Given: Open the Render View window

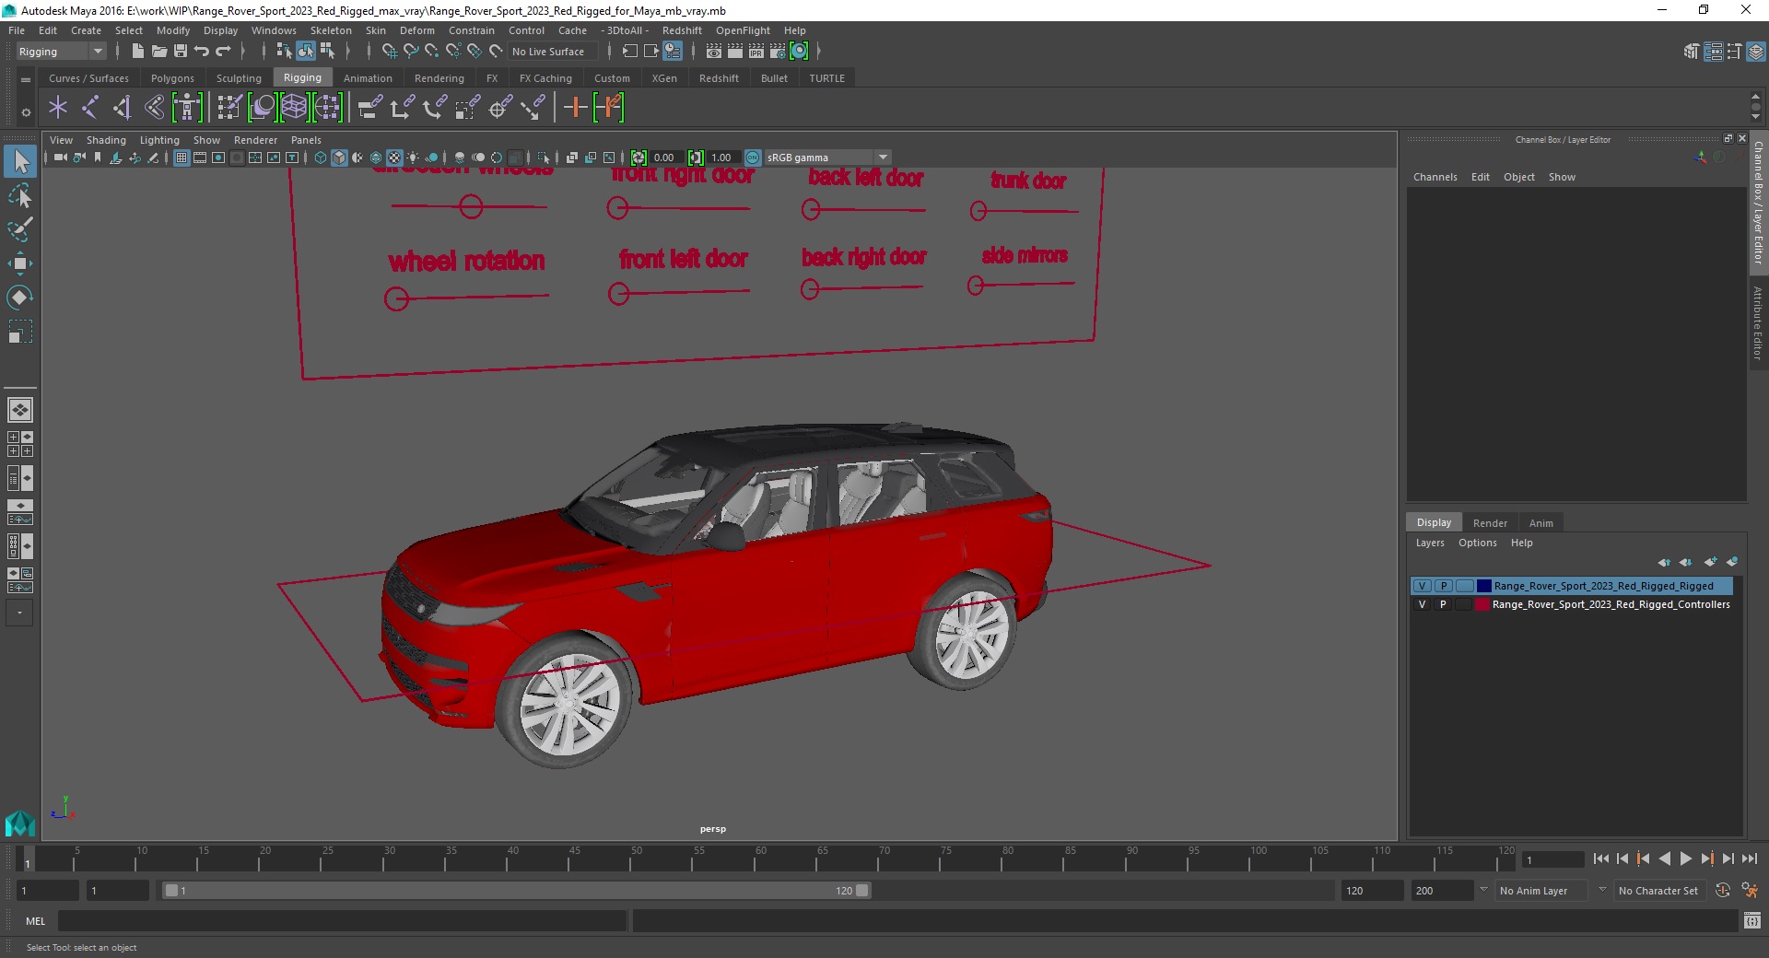Looking at the screenshot, I should coord(714,52).
